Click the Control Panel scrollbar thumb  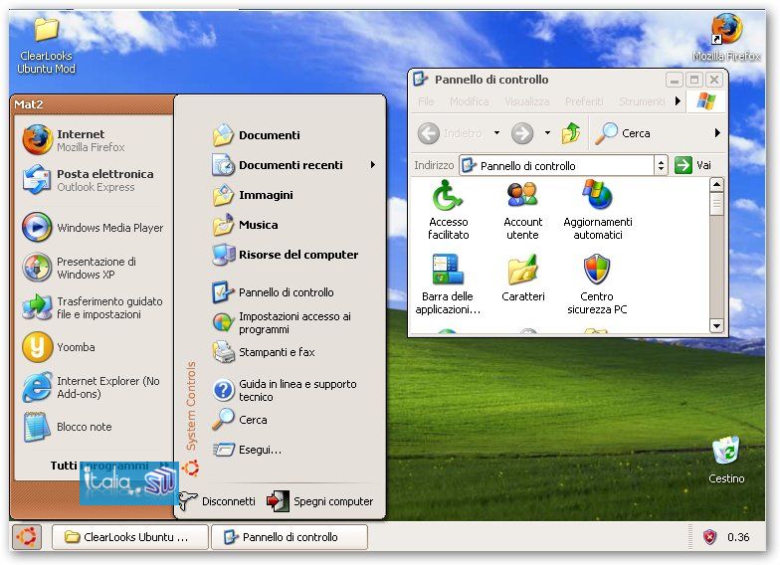click(716, 204)
